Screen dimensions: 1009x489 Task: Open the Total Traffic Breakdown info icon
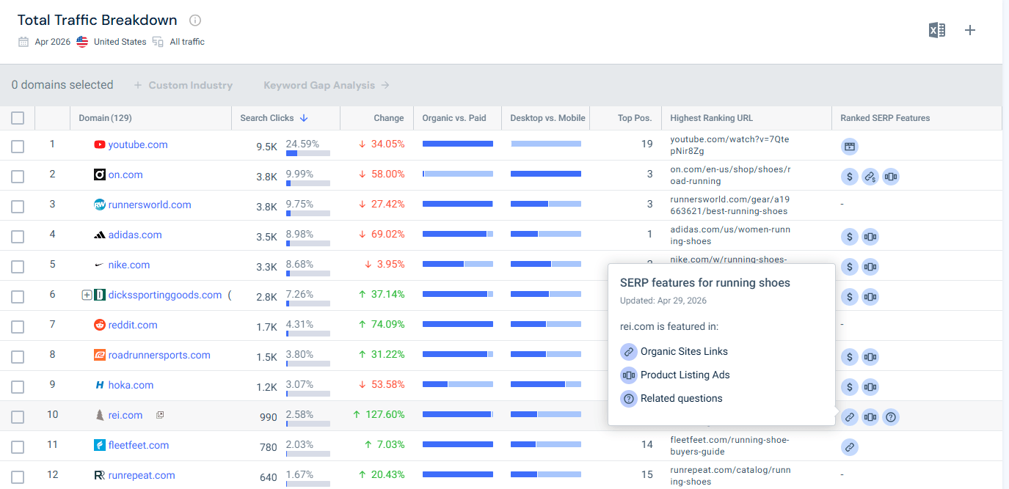pos(195,21)
